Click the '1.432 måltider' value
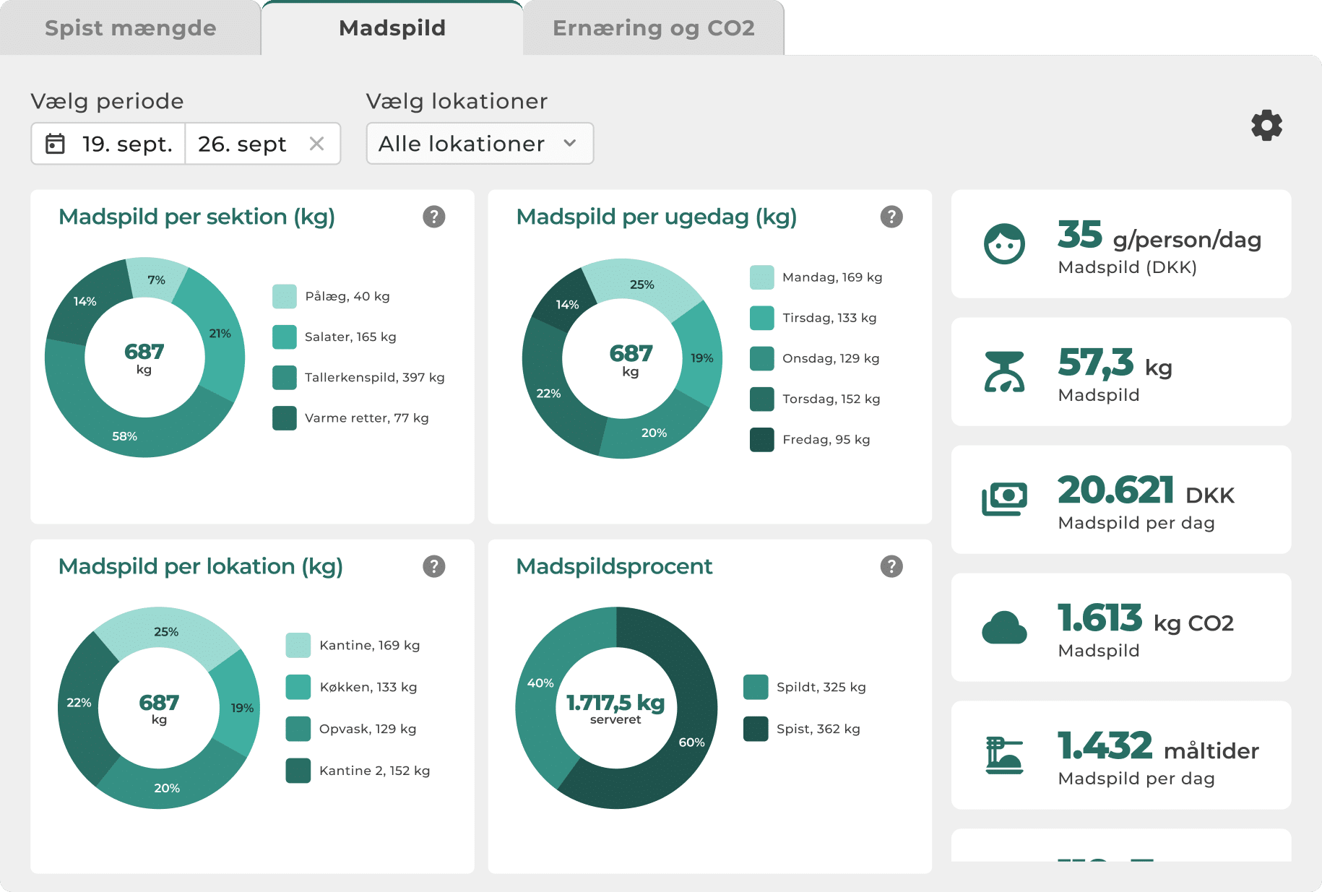Image resolution: width=1322 pixels, height=892 pixels. tap(1158, 746)
